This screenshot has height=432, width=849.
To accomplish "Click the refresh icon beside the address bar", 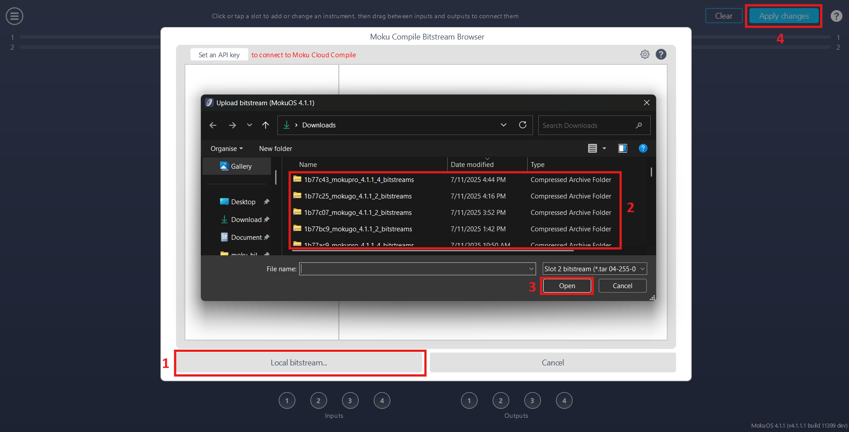I will point(523,125).
